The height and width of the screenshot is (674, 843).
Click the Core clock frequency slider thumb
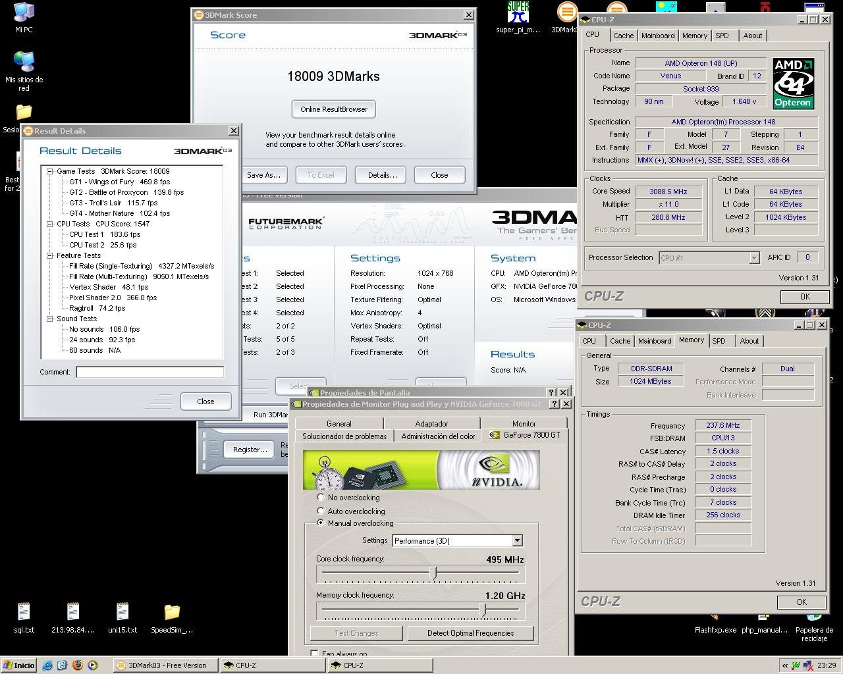pos(433,574)
